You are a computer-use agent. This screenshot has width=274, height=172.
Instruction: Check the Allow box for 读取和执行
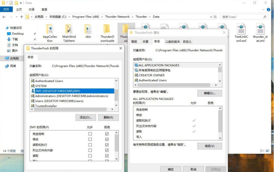tap(90, 145)
